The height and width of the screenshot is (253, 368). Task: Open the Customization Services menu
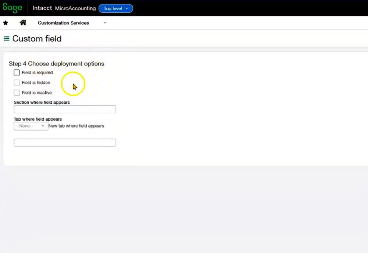pyautogui.click(x=63, y=23)
